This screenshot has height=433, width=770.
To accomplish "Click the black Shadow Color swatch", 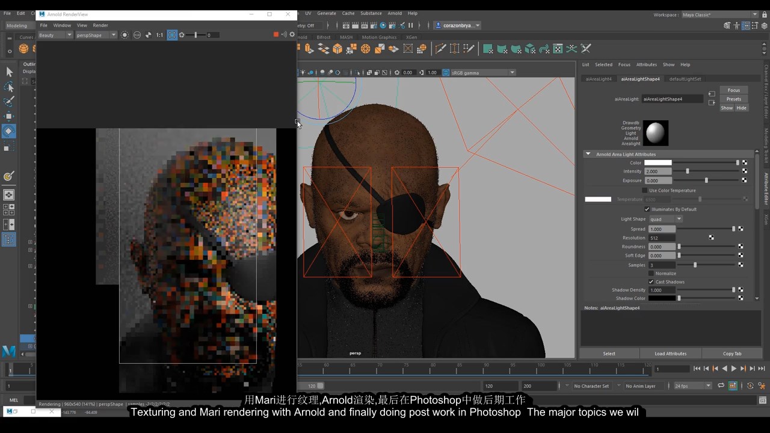I will pyautogui.click(x=662, y=298).
